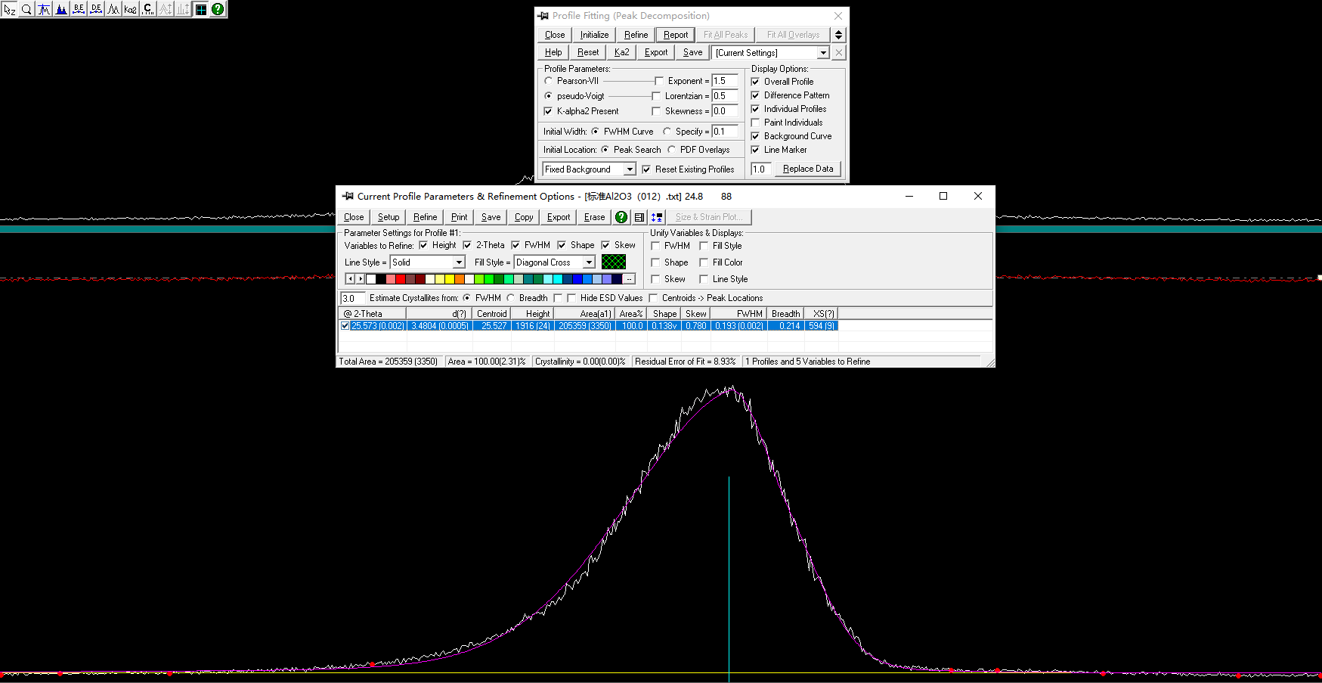The height and width of the screenshot is (683, 1322).
Task: Uncheck the Height refine variable
Action: click(423, 245)
